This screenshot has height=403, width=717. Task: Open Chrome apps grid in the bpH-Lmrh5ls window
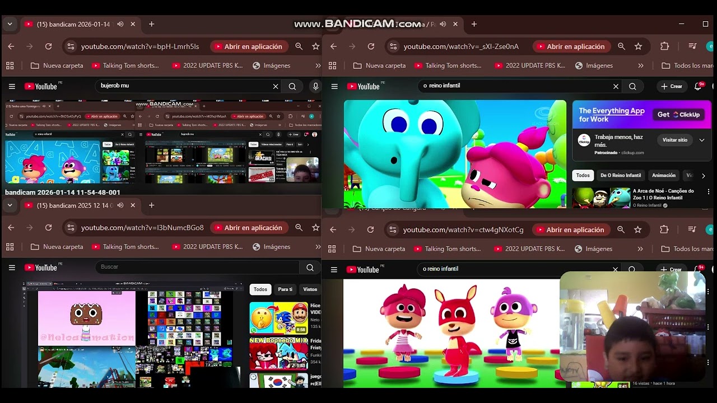tap(10, 65)
